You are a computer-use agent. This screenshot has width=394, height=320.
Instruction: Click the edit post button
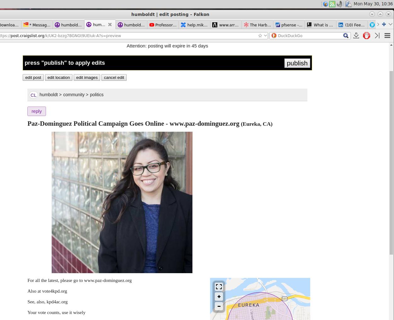pos(33,77)
